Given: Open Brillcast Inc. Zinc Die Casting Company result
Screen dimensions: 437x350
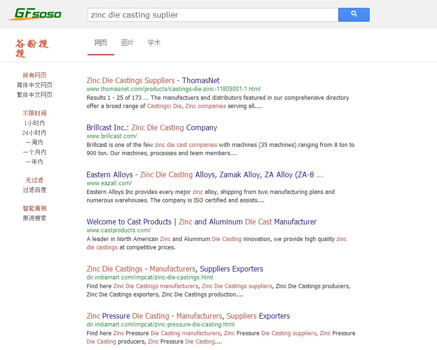Looking at the screenshot, I should (x=152, y=127).
